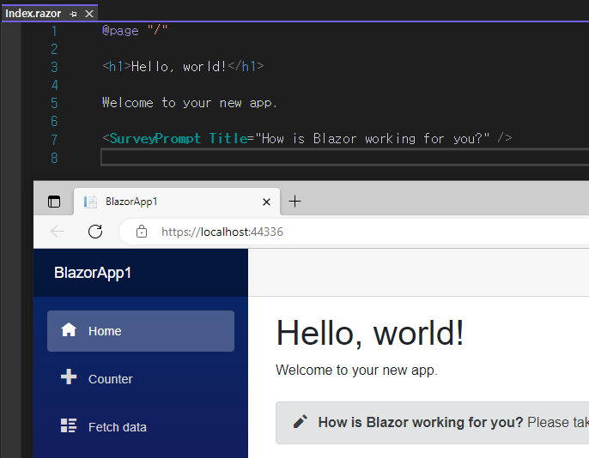Pin the Index.razor editor tab
Screen dimensions: 589x458
pyautogui.click(x=73, y=15)
